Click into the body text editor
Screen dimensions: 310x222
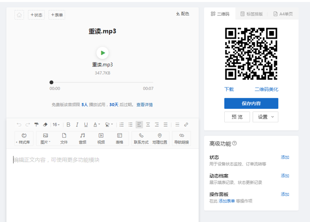[102, 186]
